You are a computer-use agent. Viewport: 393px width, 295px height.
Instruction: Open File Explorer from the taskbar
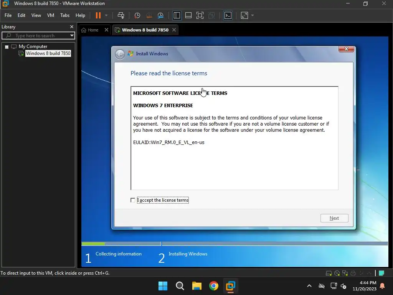197,285
